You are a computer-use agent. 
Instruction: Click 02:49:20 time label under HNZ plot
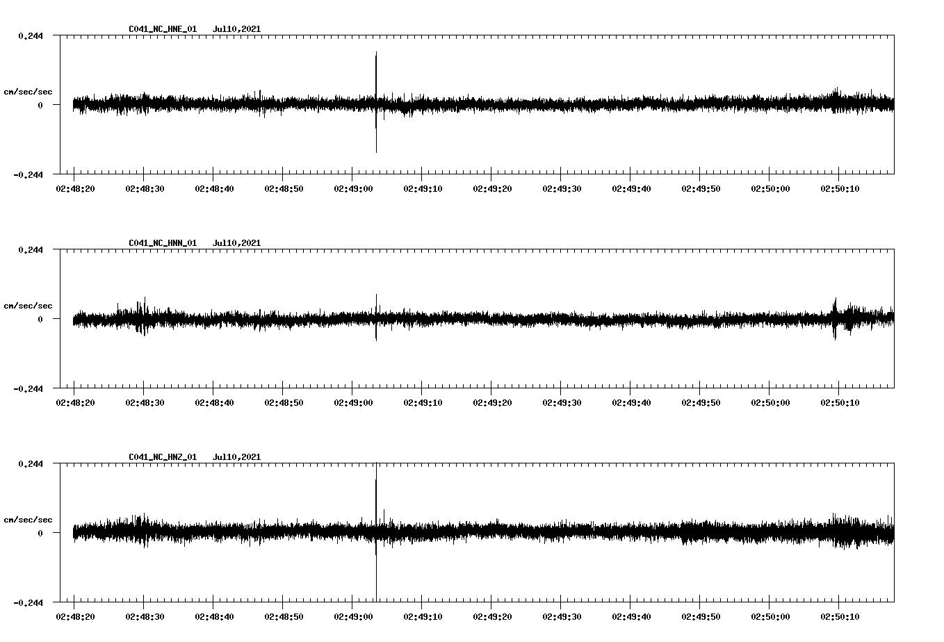pyautogui.click(x=492, y=616)
